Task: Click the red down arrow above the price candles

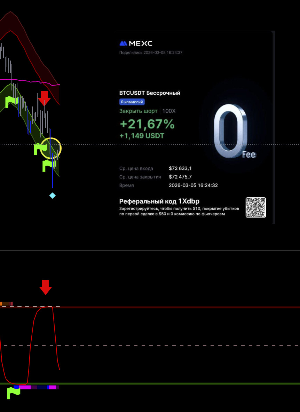Action: 44,98
